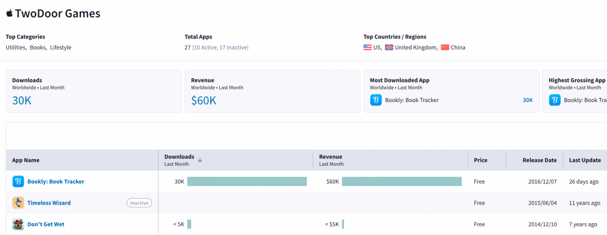Click '26 days ago' last update cell
The height and width of the screenshot is (235, 607).
click(584, 182)
